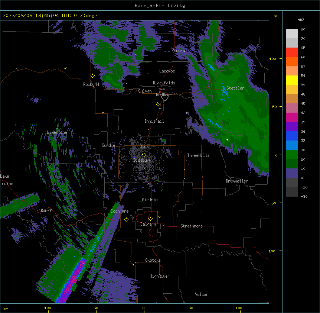The width and height of the screenshot is (320, 313).
Task: Pick the lightest gray 70–80 dBZ swatch
Action: pos(292,33)
